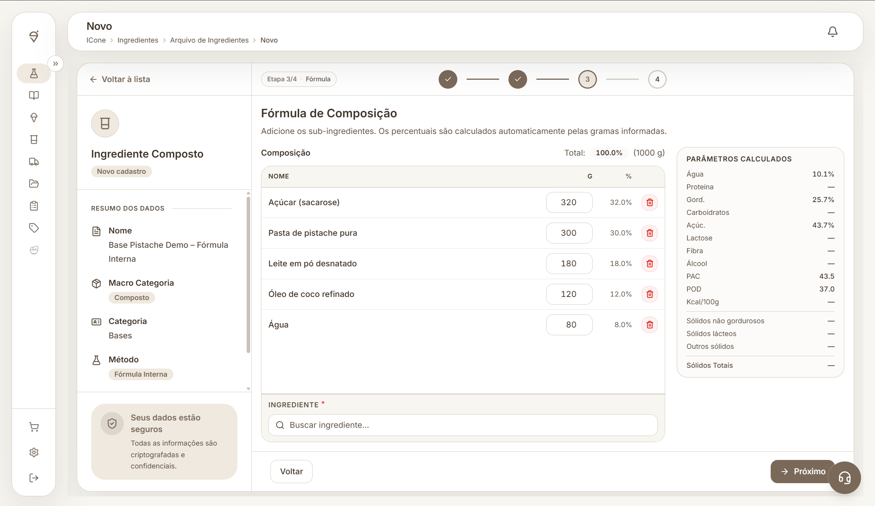This screenshot has width=875, height=506.
Task: Edit grams field for Óleo de coco refinado
Action: tap(569, 294)
